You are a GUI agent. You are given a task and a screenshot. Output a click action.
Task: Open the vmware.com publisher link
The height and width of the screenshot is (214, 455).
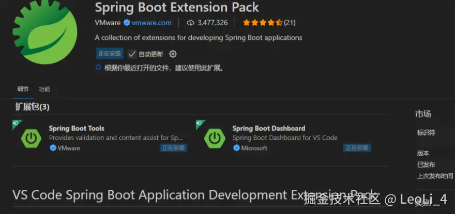(x=151, y=23)
